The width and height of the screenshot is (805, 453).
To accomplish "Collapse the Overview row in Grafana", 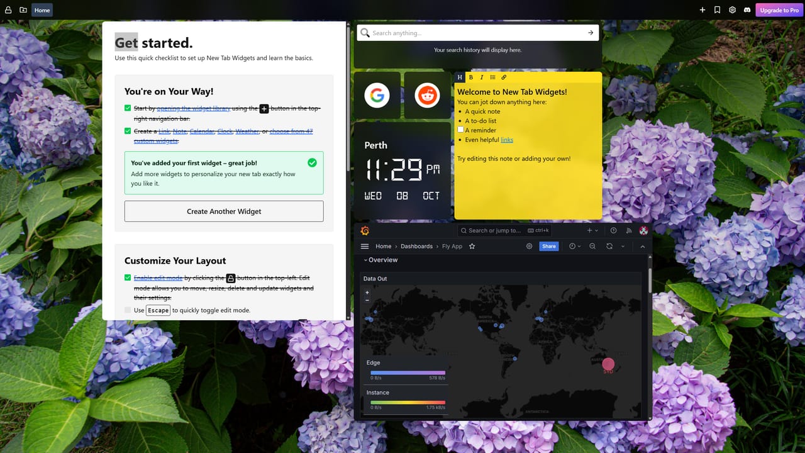I will coord(366,260).
